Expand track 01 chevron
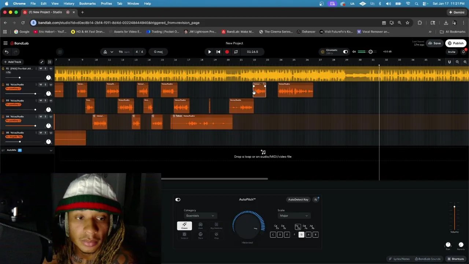Viewport: 469px width, 264px height. pyautogui.click(x=51, y=69)
